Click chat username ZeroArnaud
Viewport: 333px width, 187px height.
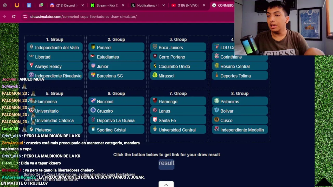pyautogui.click(x=12, y=143)
